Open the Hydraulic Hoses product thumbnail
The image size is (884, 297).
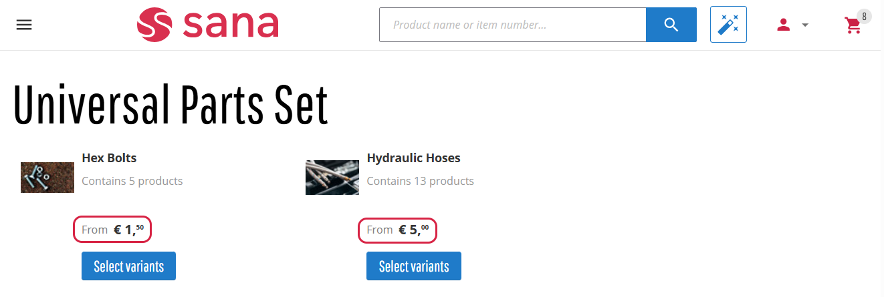(x=332, y=178)
